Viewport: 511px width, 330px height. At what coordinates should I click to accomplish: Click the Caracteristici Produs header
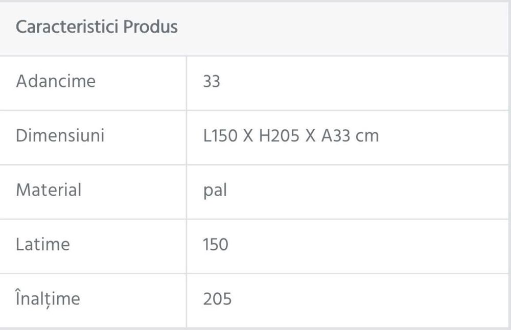tap(97, 27)
